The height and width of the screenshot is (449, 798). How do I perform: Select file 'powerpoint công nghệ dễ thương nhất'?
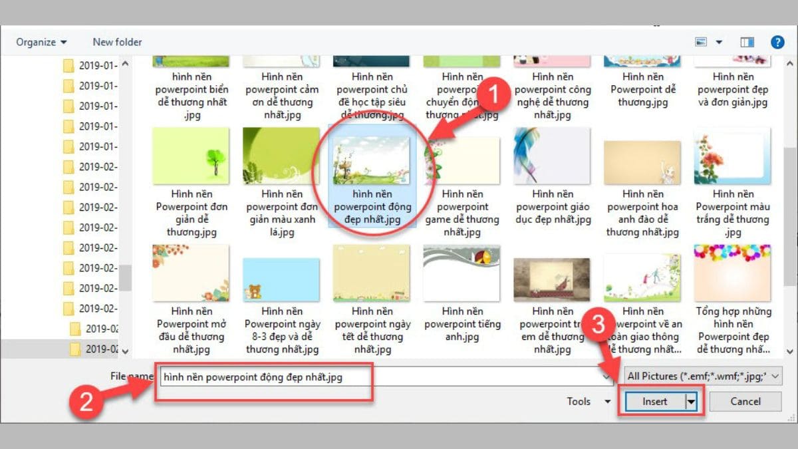tap(553, 89)
